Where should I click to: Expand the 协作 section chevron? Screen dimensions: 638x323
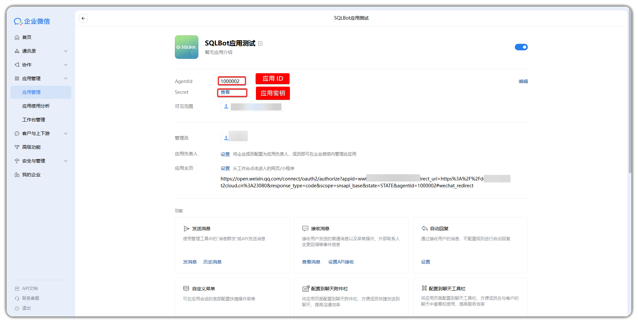point(65,65)
